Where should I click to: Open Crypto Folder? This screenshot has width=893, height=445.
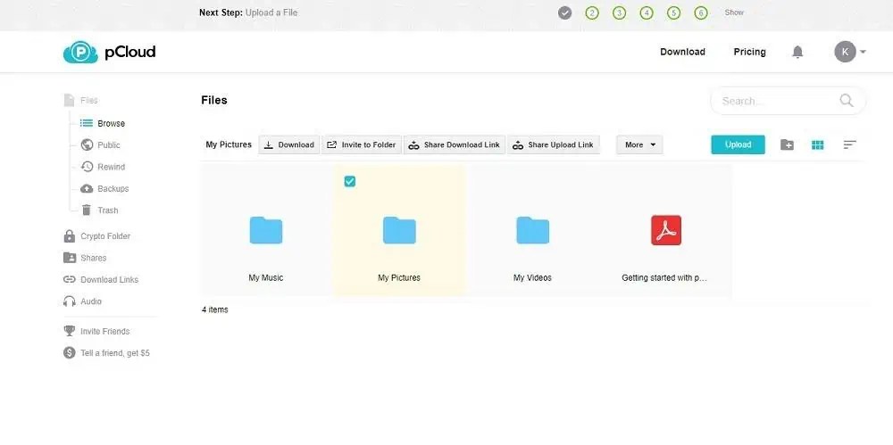[105, 236]
